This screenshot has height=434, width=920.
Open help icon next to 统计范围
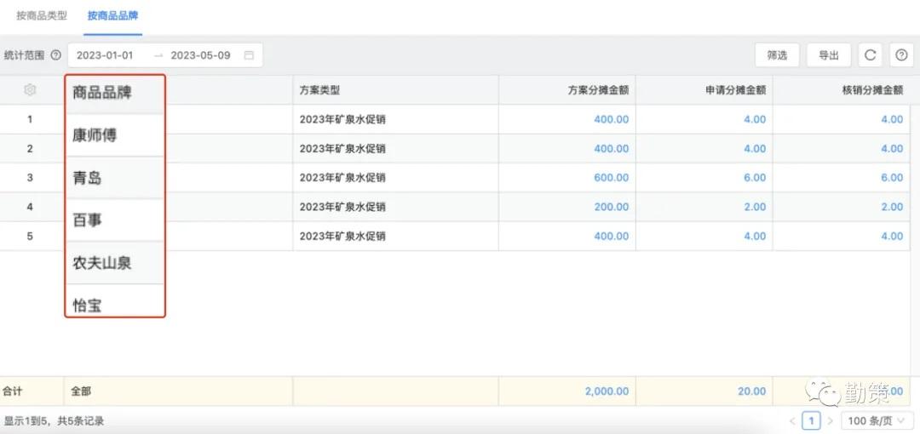[55, 55]
